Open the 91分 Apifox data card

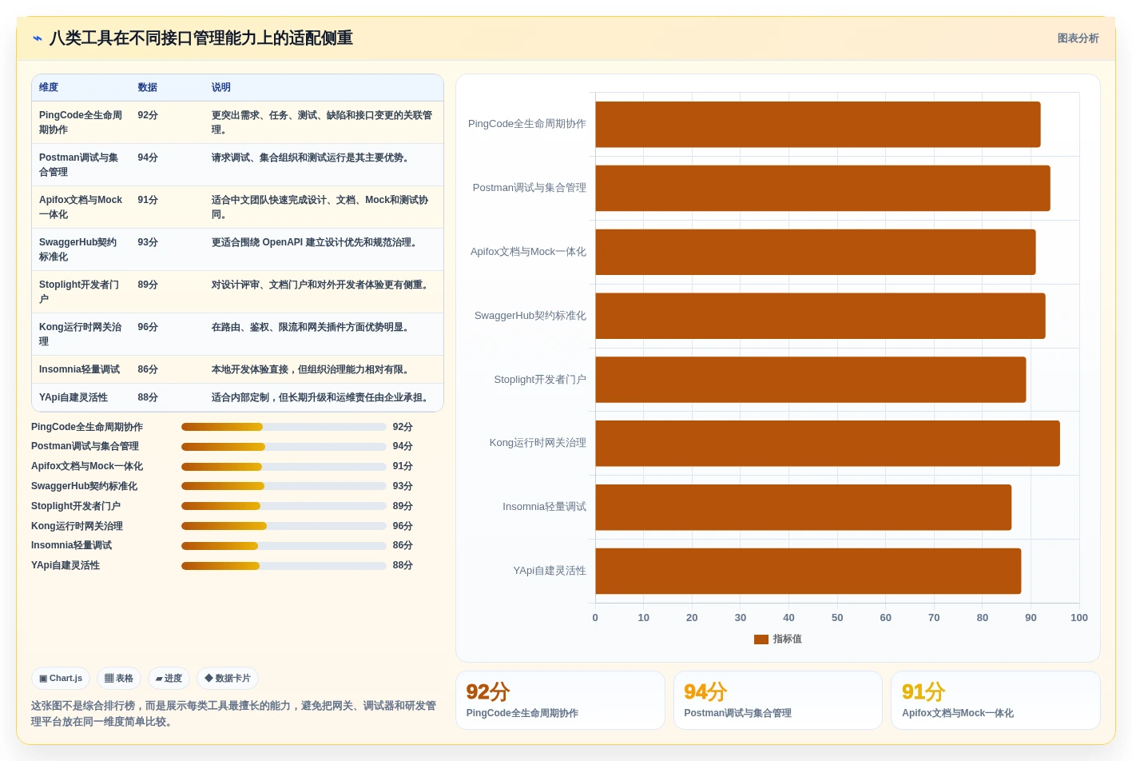tap(995, 700)
